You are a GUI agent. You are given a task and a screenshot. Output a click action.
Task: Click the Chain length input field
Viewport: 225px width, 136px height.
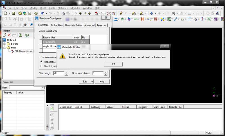coord(59,73)
